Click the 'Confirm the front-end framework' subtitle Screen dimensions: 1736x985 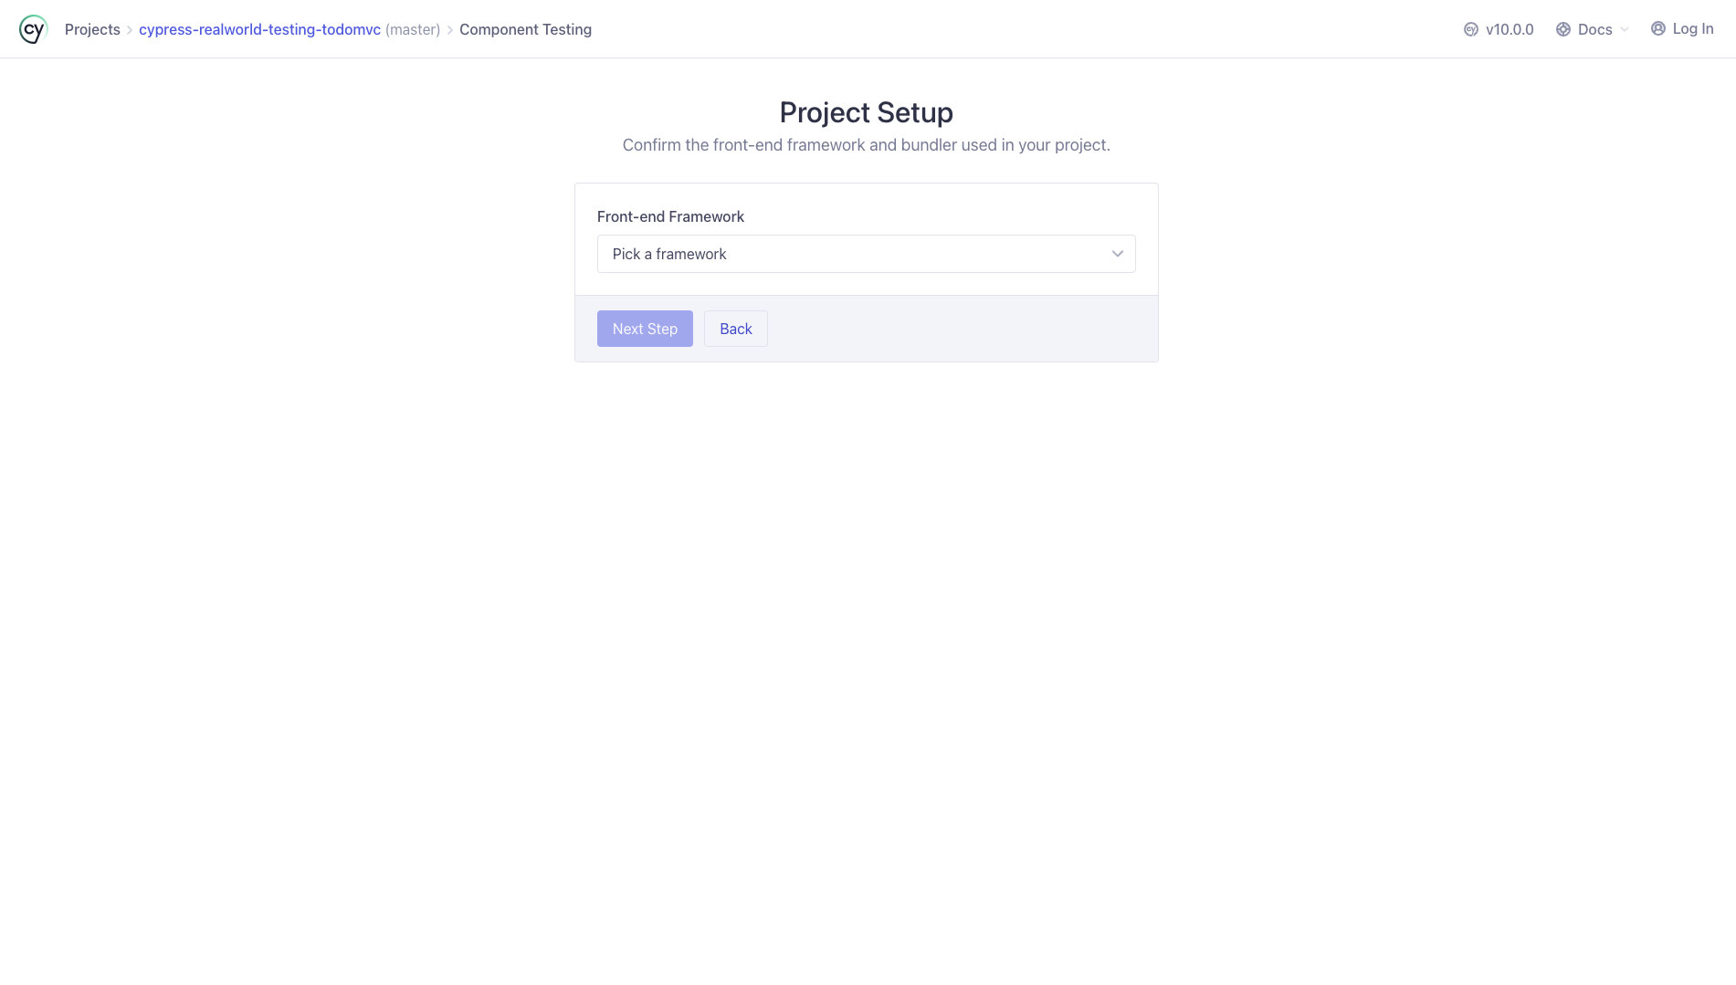866,145
